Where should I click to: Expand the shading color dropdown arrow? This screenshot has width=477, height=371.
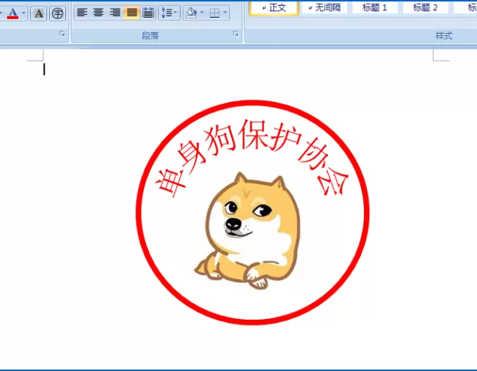tap(202, 12)
